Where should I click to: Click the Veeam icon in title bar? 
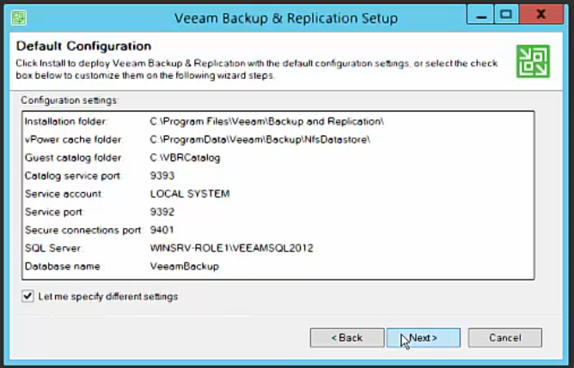[19, 17]
